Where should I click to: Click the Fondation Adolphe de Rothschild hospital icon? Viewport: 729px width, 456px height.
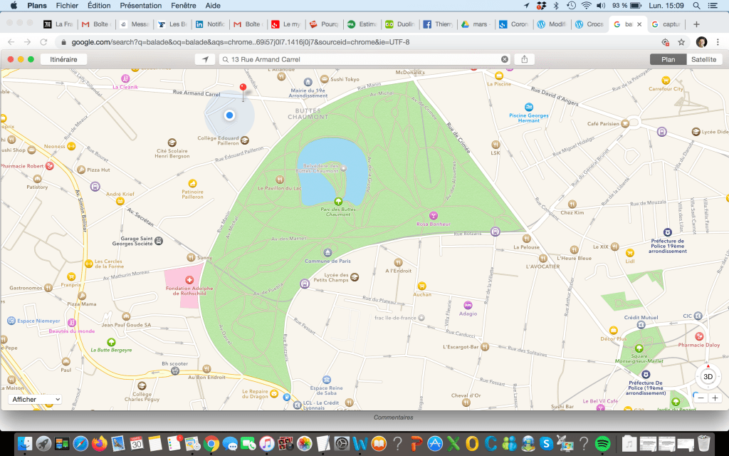tap(189, 279)
